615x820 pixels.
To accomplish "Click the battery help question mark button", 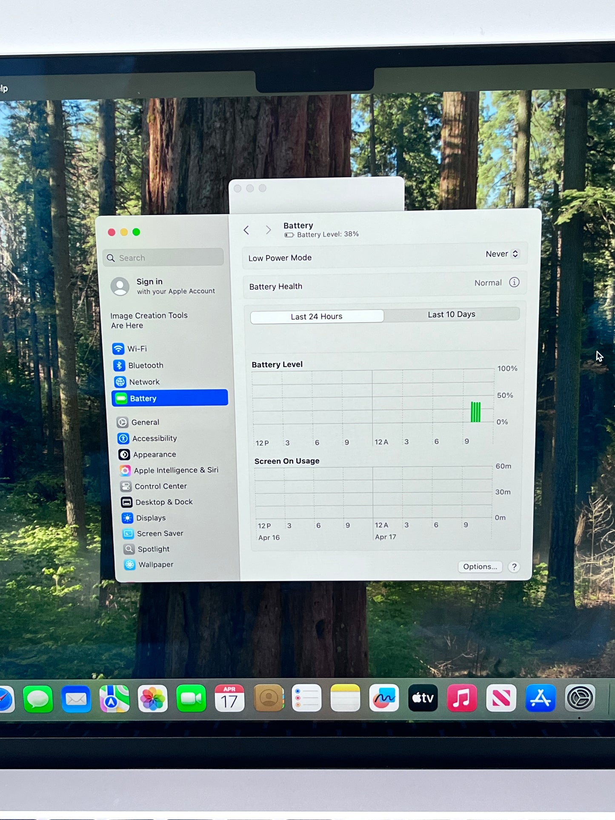I will coord(514,567).
